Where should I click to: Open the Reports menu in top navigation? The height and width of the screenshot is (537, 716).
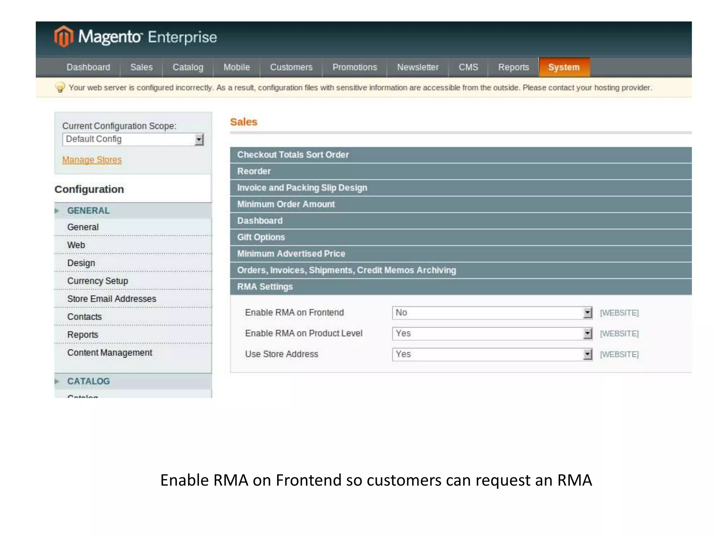tap(513, 67)
